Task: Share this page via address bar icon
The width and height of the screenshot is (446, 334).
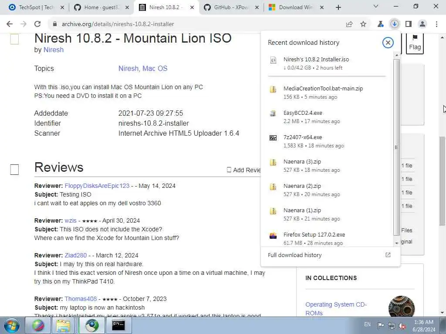Action: click(x=349, y=24)
